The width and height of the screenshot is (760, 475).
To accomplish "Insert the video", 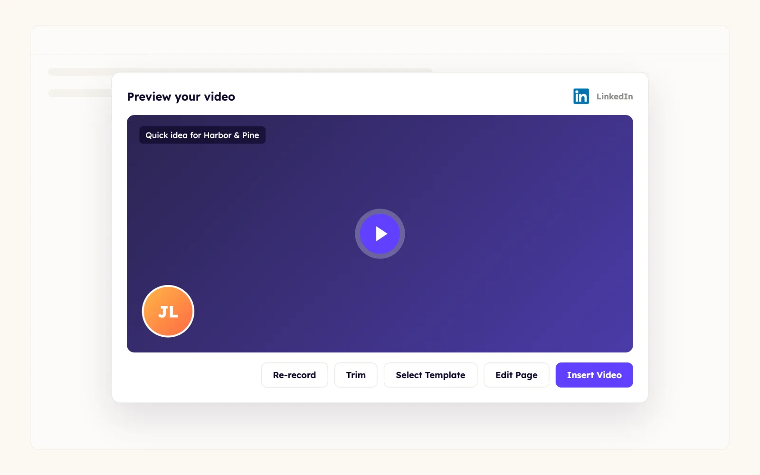I will 594,375.
